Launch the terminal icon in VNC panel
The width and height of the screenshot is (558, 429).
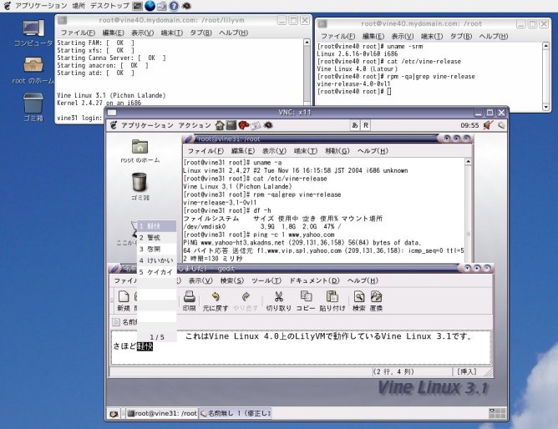[x=231, y=125]
